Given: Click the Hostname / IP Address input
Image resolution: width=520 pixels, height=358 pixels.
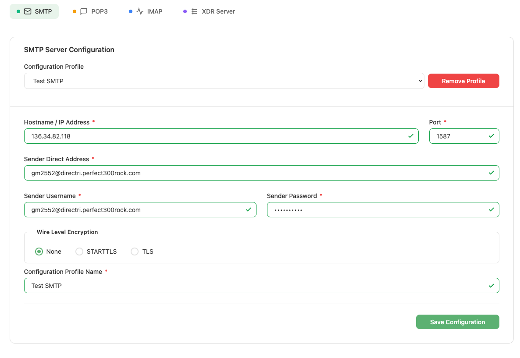Looking at the screenshot, I should (x=221, y=136).
